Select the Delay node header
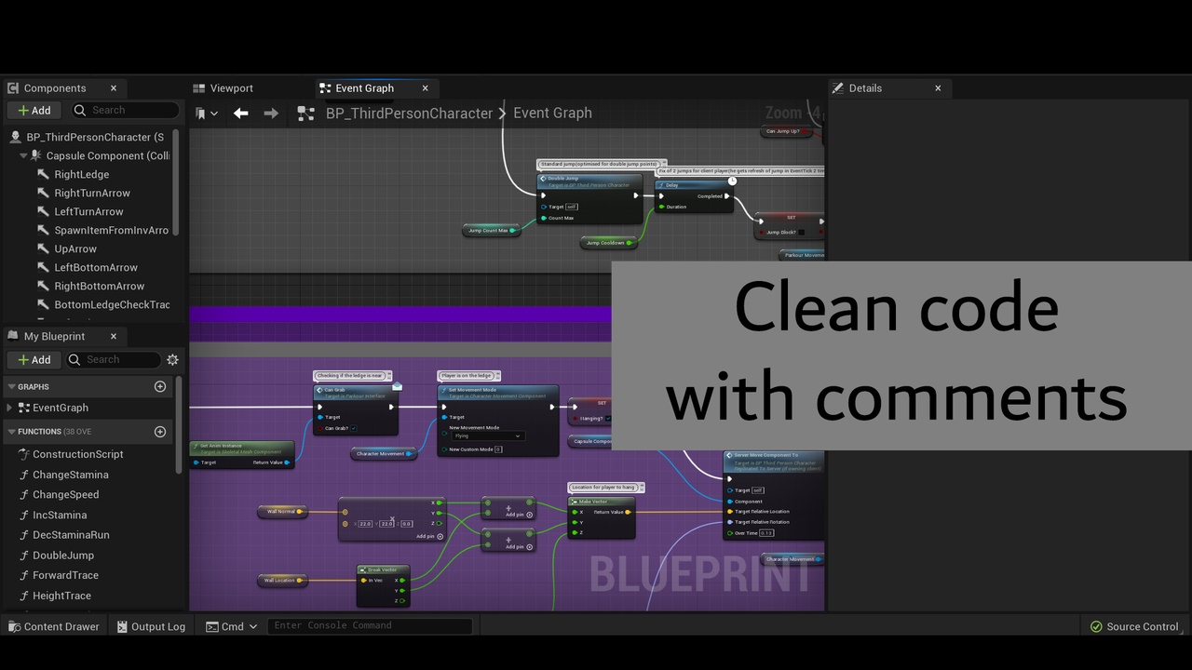Viewport: 1192px width, 670px height. click(x=695, y=184)
